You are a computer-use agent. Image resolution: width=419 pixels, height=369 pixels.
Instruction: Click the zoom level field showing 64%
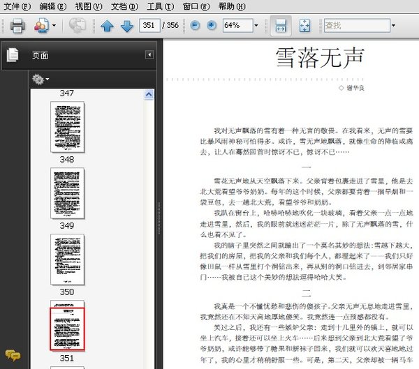point(238,25)
